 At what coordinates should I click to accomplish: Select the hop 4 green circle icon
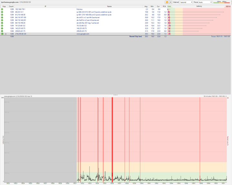(x=2, y=17)
